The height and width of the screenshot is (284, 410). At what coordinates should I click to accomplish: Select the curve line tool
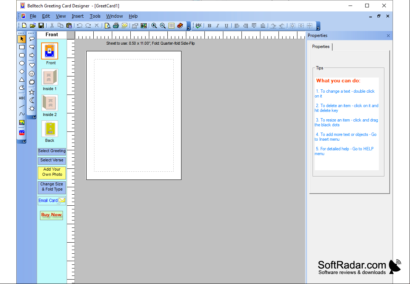pyautogui.click(x=22, y=114)
